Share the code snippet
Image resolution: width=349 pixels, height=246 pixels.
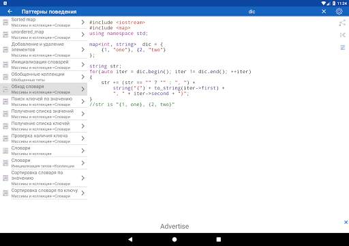tap(342, 23)
